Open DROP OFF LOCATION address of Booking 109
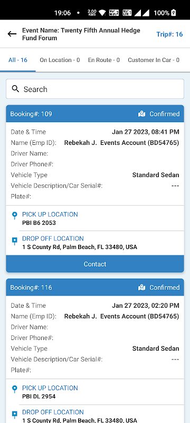This screenshot has height=423, width=190. 80,247
